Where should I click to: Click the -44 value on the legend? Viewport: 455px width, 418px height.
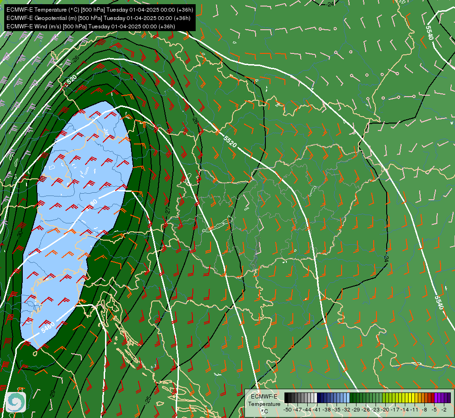307,410
